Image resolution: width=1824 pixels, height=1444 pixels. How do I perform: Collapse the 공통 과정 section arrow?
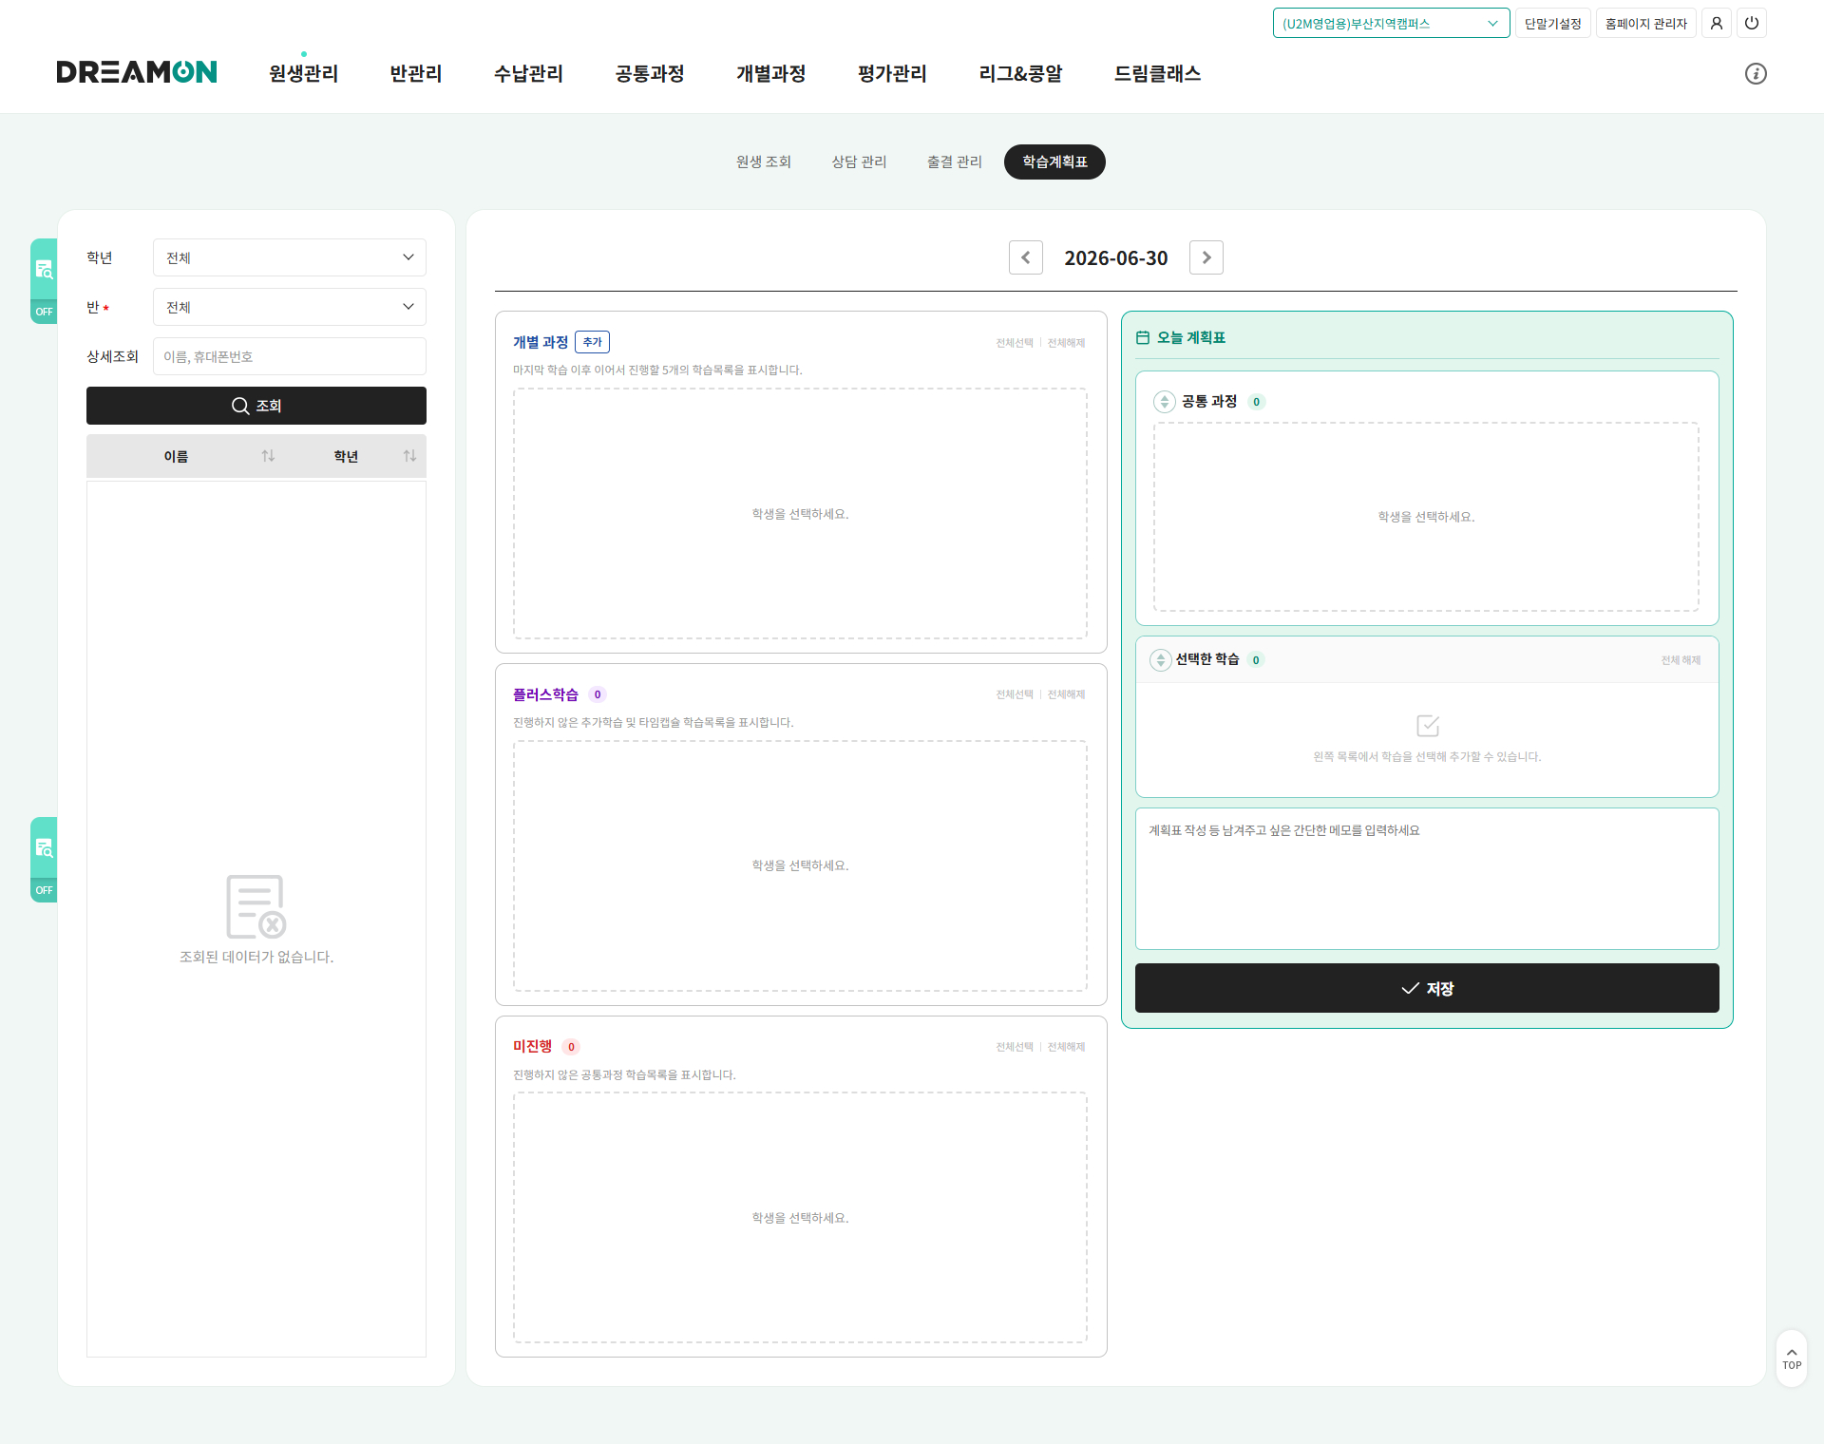coord(1165,402)
